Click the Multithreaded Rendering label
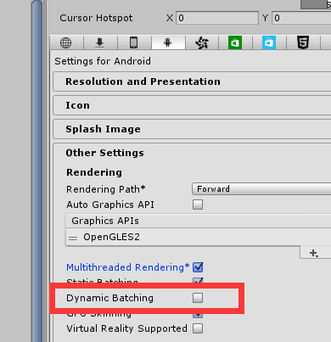The image size is (331, 342). 127,267
